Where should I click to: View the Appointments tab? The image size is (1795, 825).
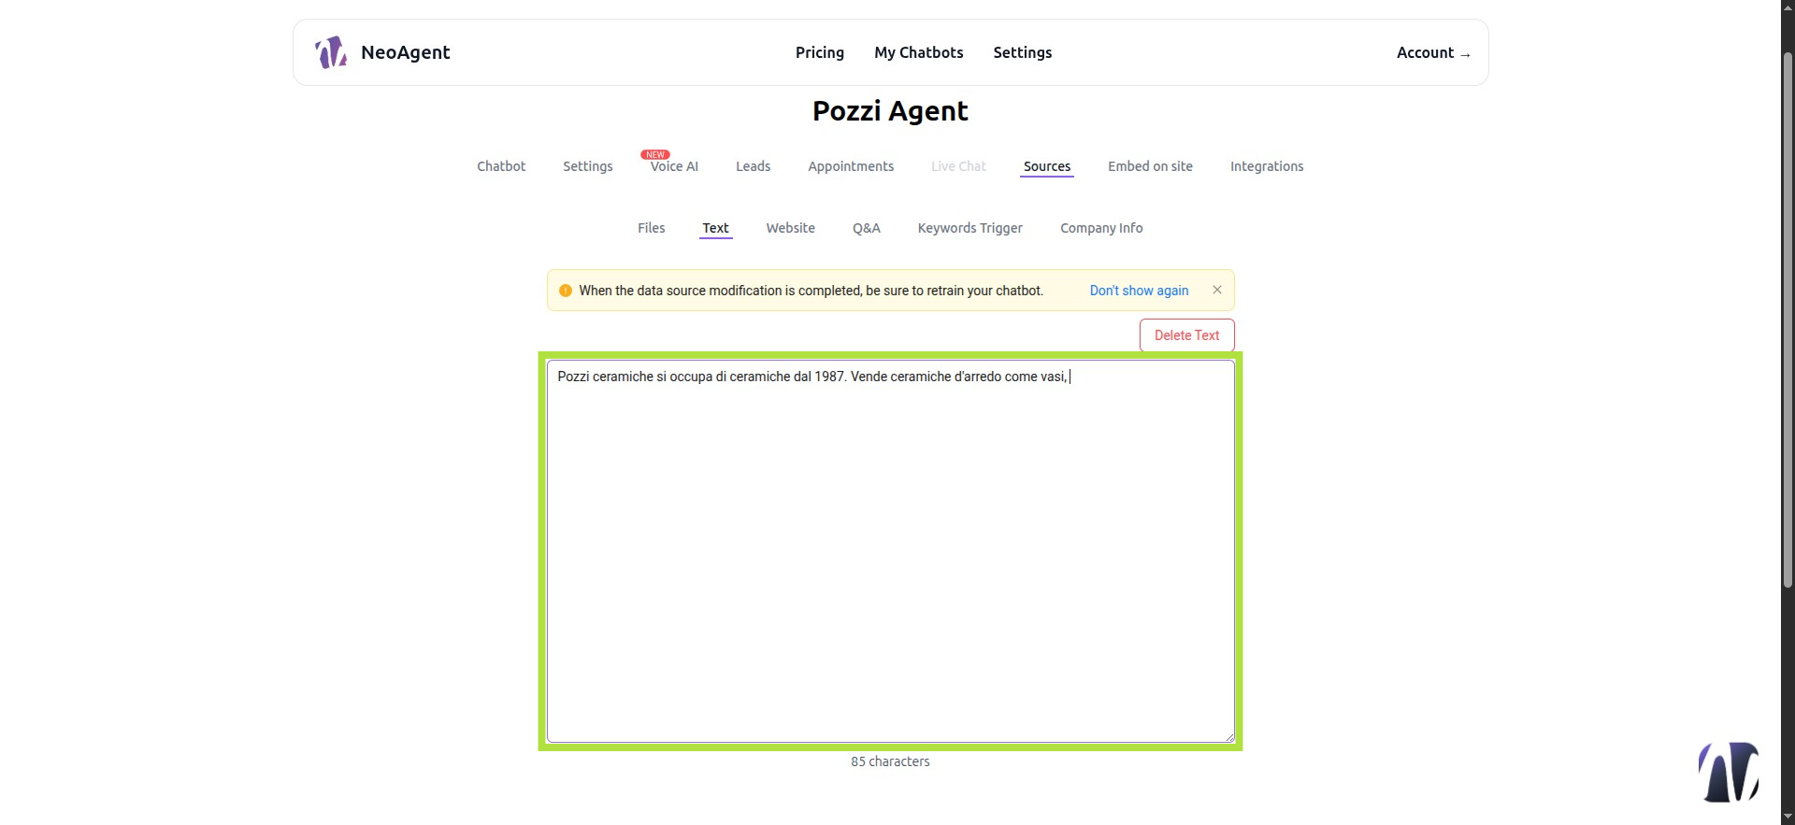[851, 166]
